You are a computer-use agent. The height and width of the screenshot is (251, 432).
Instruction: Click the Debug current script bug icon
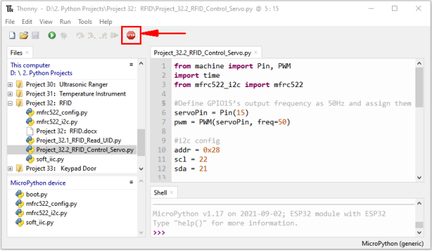(64, 35)
